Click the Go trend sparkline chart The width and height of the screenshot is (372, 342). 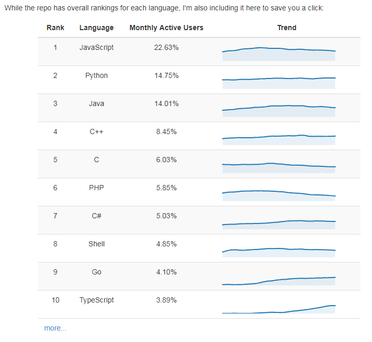279,281
